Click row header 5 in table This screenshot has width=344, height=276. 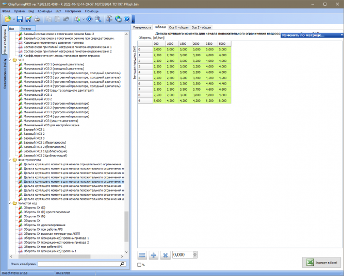click(145, 78)
